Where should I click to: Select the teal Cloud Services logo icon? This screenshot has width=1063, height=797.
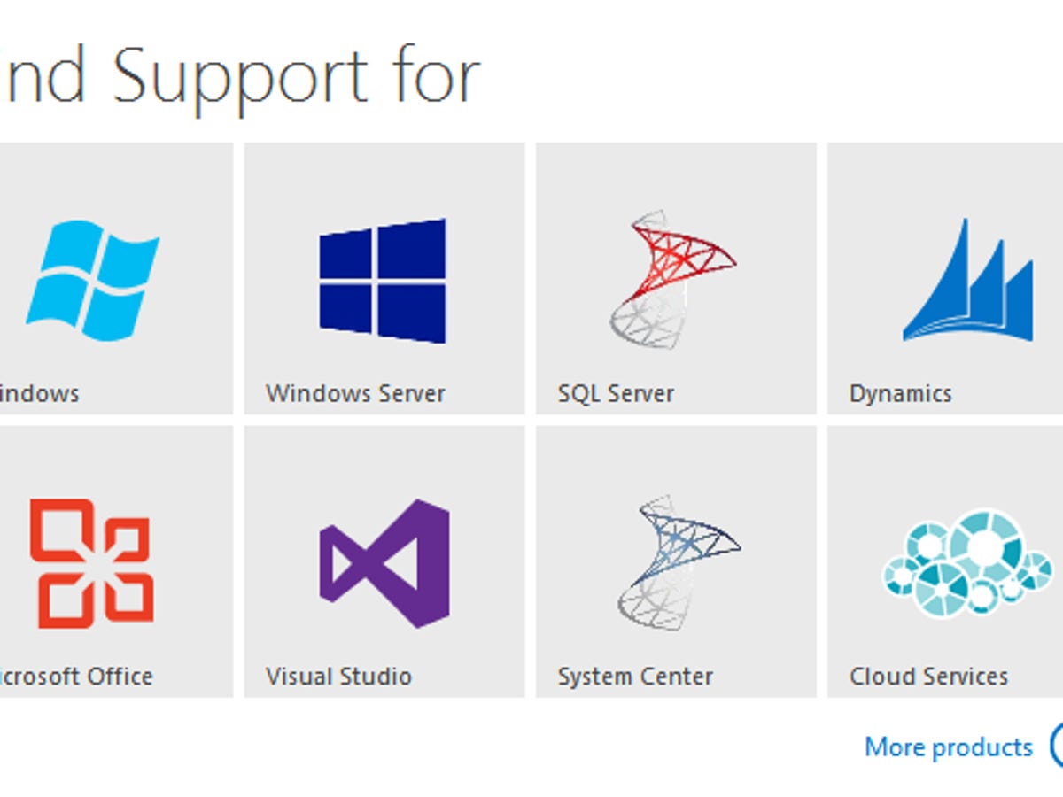point(966,562)
